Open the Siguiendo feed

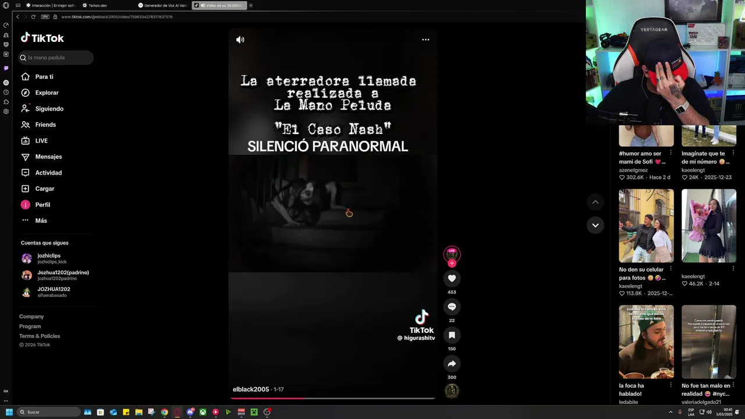42,109
